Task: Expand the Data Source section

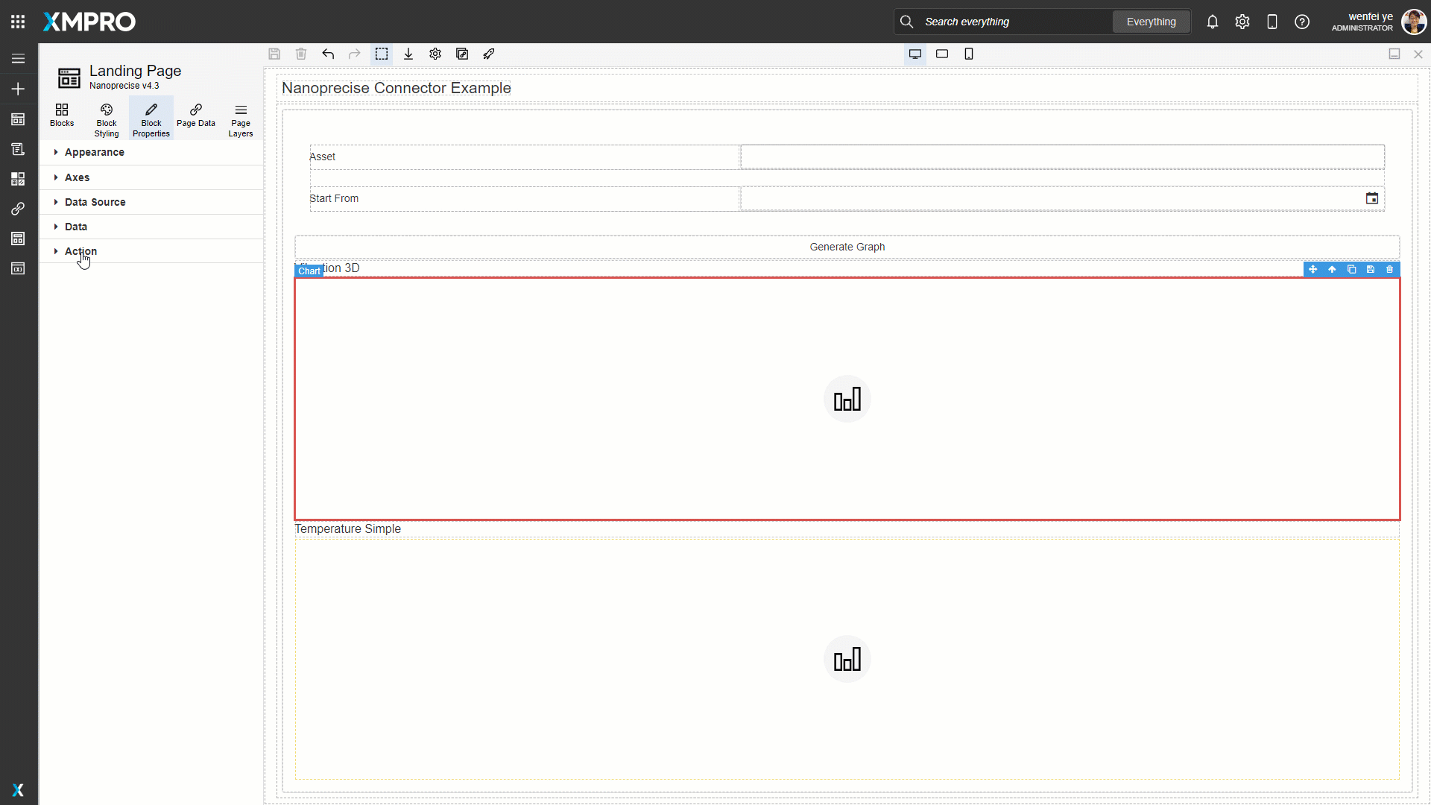Action: coord(95,202)
